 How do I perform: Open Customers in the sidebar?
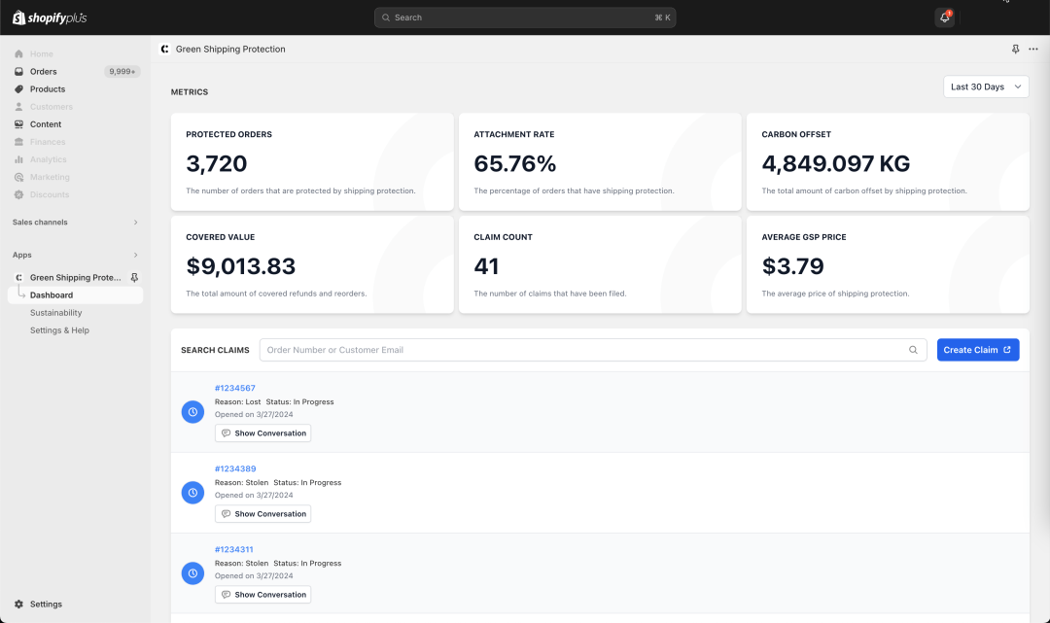click(x=51, y=107)
